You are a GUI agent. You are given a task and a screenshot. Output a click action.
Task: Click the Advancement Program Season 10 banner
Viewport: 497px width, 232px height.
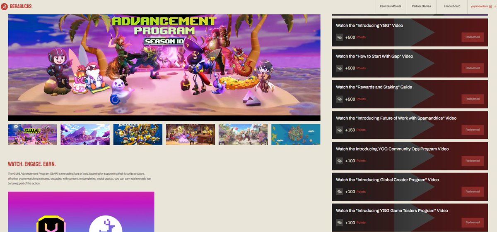[164, 68]
